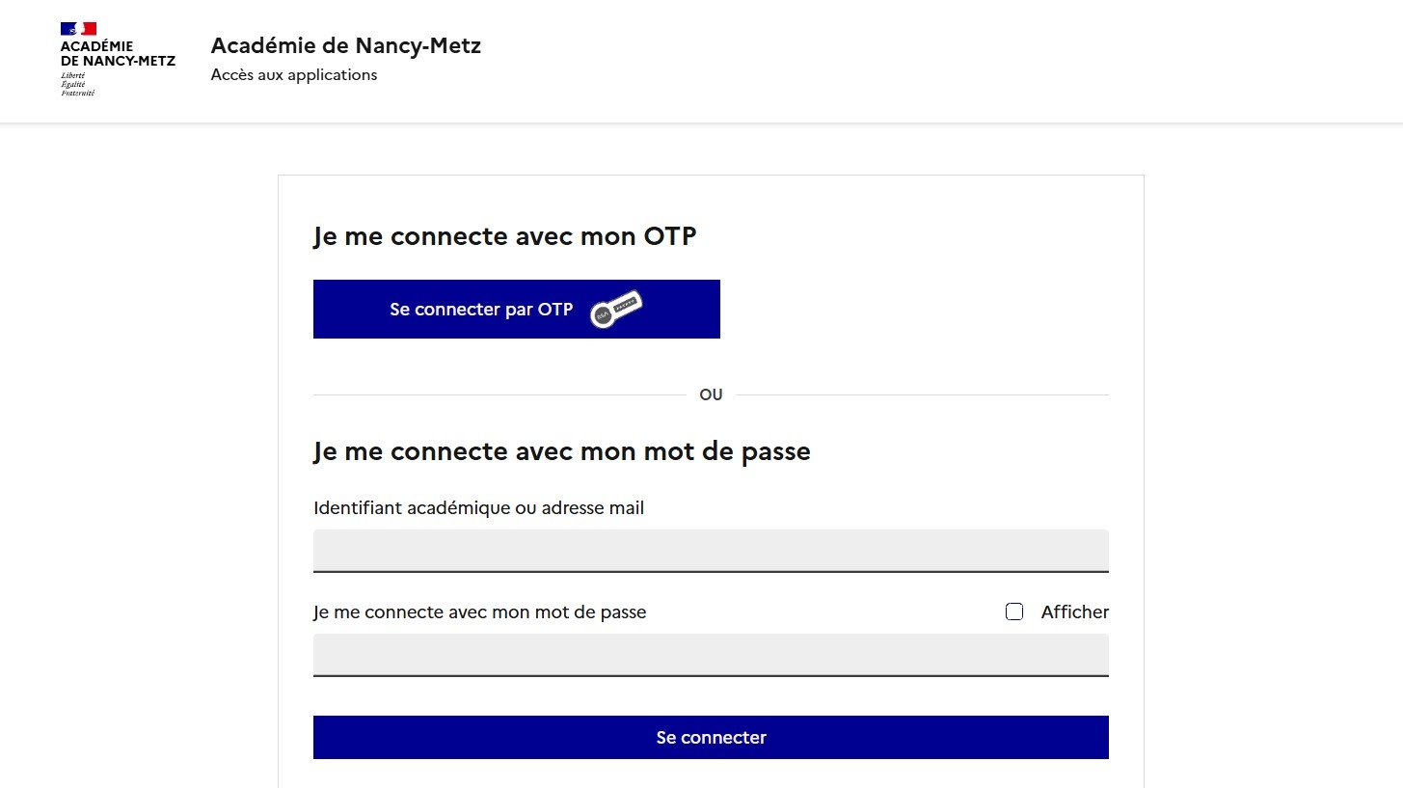Click the Identifiant académique ou adresse mail label

coord(478,507)
